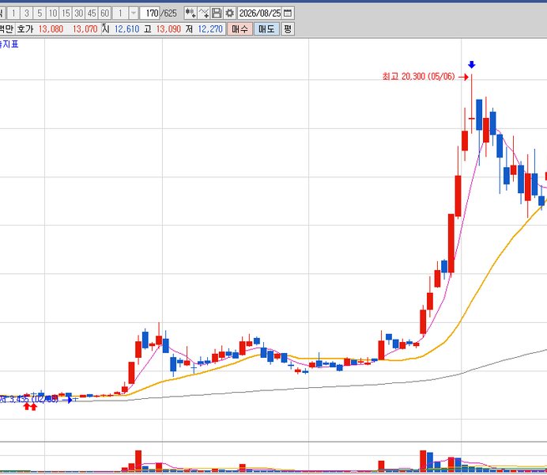Open the calendar date picker icon
Image resolution: width=547 pixels, height=475 pixels.
click(288, 13)
